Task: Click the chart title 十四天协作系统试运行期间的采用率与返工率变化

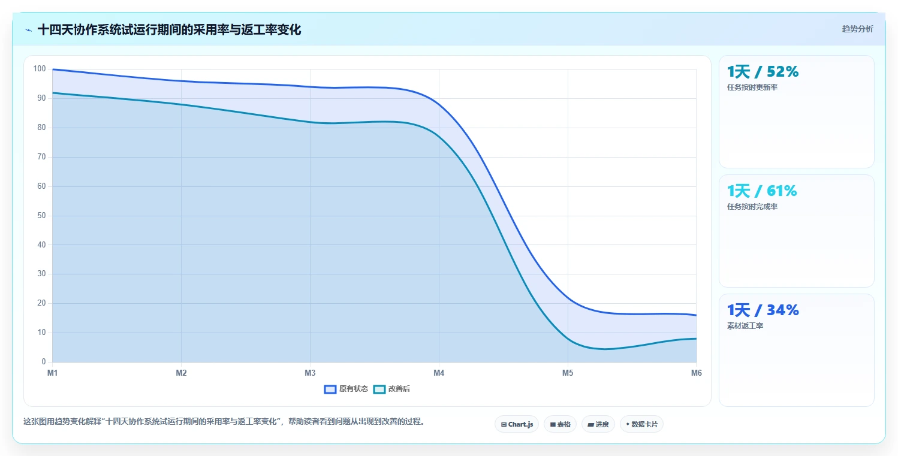Action: (169, 29)
